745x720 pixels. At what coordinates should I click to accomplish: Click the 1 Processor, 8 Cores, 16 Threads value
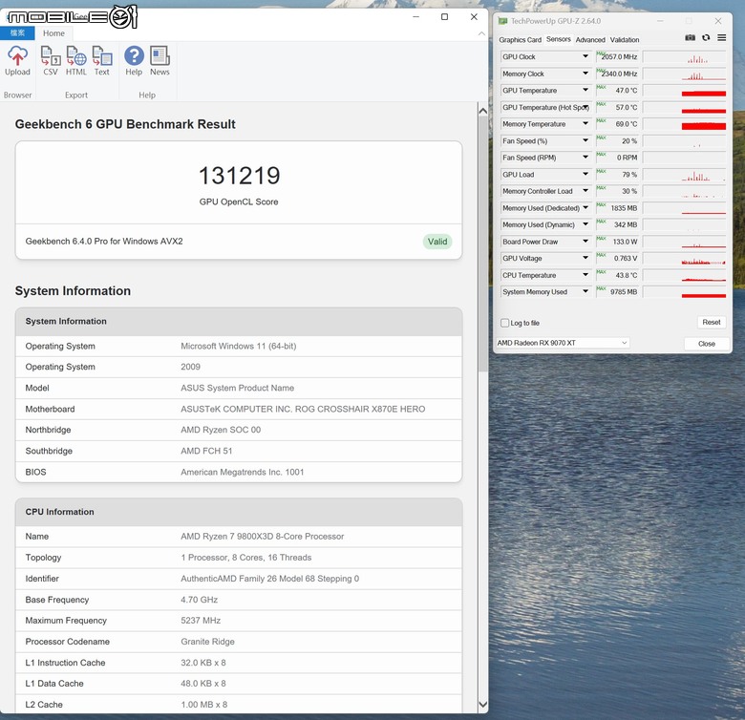coord(245,558)
